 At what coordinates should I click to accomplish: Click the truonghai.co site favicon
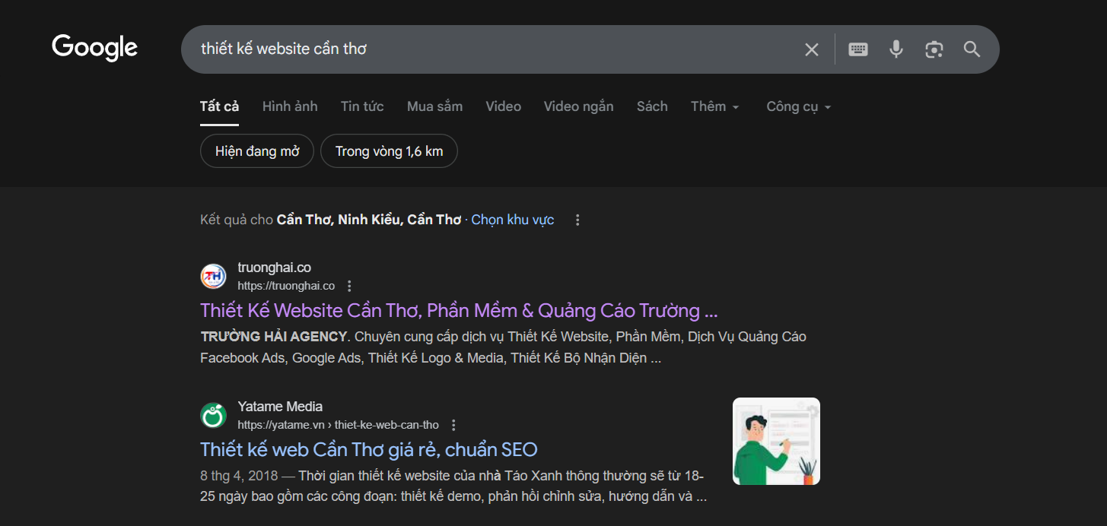point(213,277)
